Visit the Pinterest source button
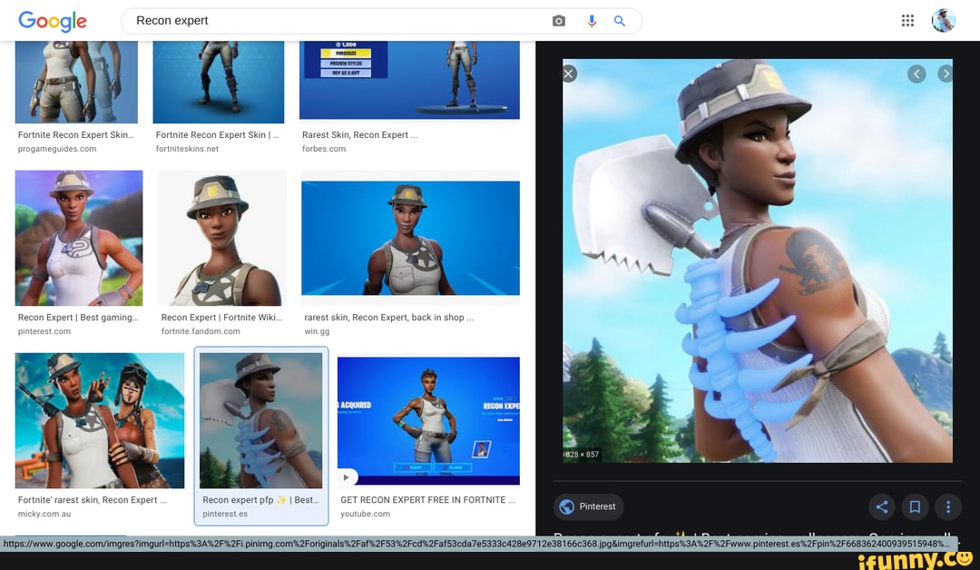980x570 pixels. click(x=588, y=506)
